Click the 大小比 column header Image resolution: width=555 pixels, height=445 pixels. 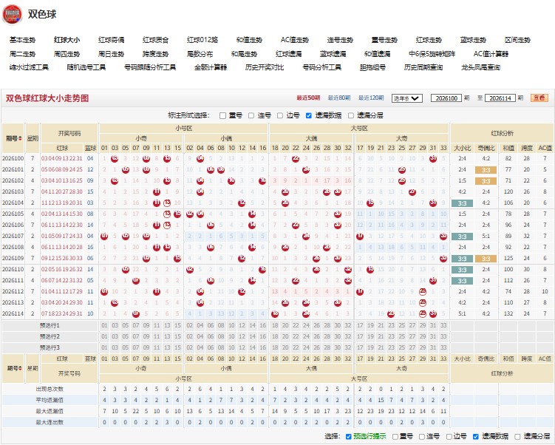(x=463, y=148)
